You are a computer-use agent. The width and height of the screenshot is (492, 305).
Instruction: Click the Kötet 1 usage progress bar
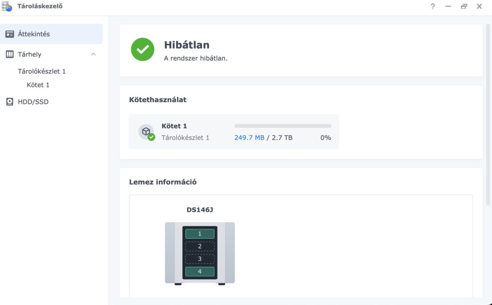click(x=282, y=126)
